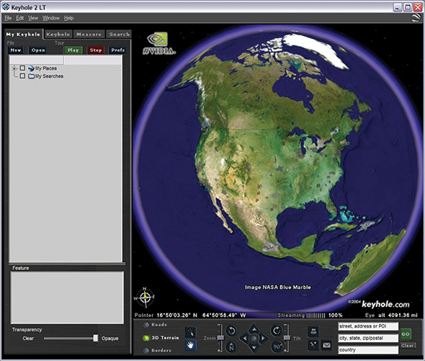Image resolution: width=425 pixels, height=361 pixels.
Task: Open the View menu
Action: tap(33, 18)
